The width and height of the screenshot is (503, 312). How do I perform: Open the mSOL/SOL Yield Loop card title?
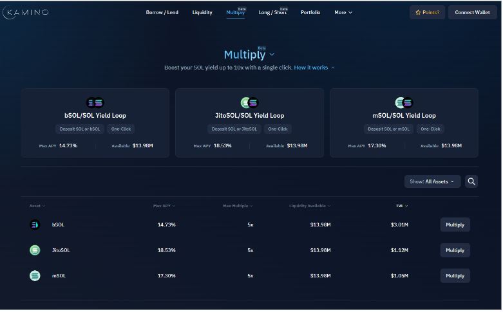pos(404,116)
